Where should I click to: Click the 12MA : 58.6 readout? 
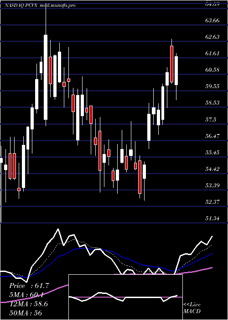coord(29,304)
